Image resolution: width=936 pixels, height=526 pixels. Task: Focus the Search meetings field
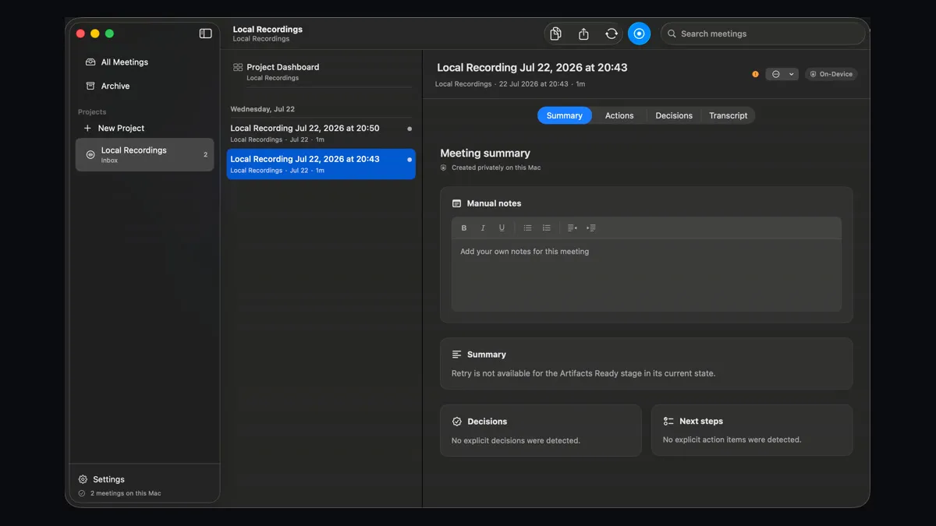763,34
